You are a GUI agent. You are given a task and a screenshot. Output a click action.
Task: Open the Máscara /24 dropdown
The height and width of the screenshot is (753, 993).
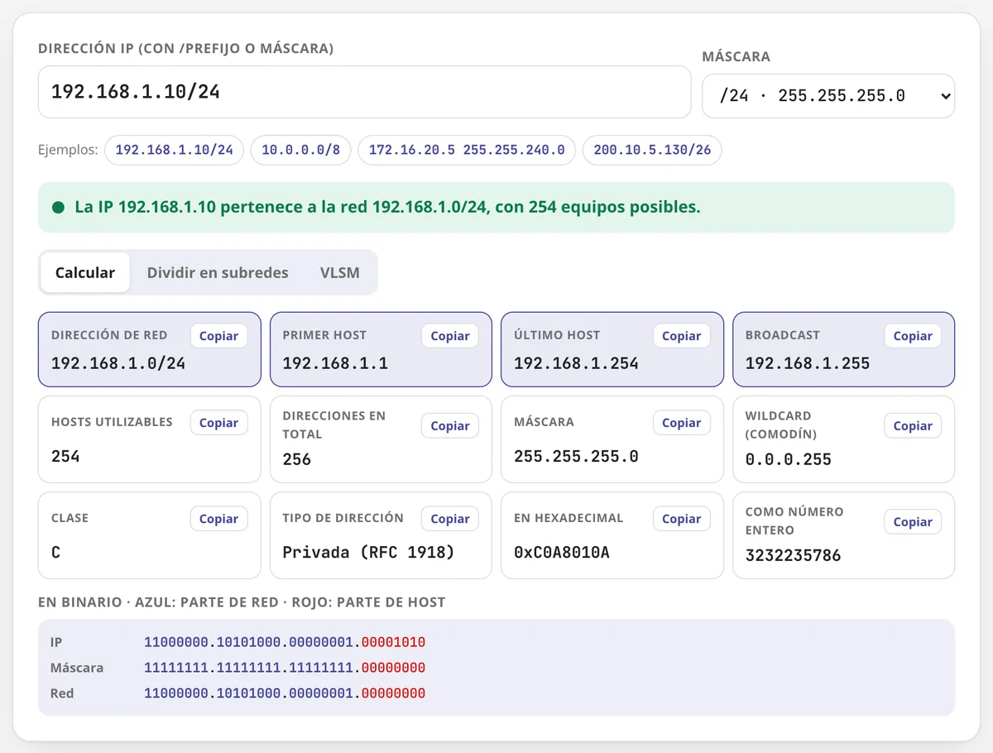(x=828, y=96)
